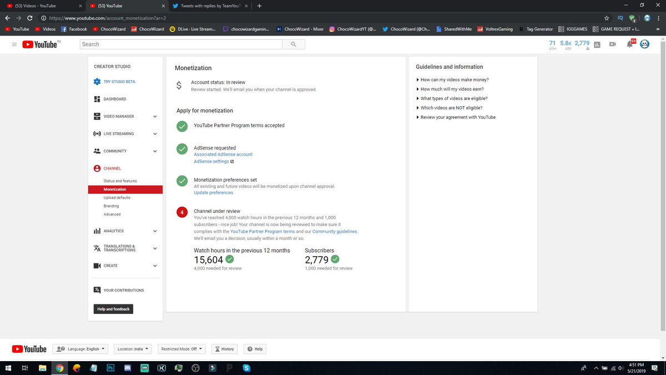Click the Update preferences link

(x=213, y=193)
